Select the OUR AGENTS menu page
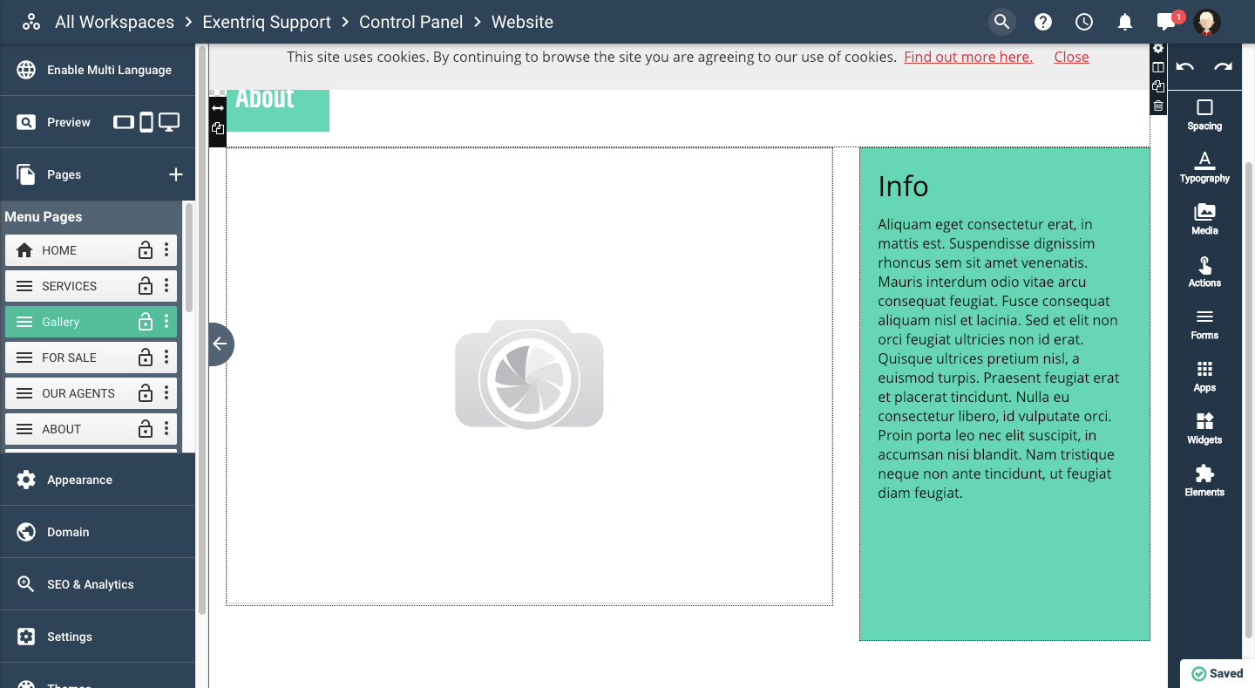Screen dimensions: 1255x688 (78, 393)
